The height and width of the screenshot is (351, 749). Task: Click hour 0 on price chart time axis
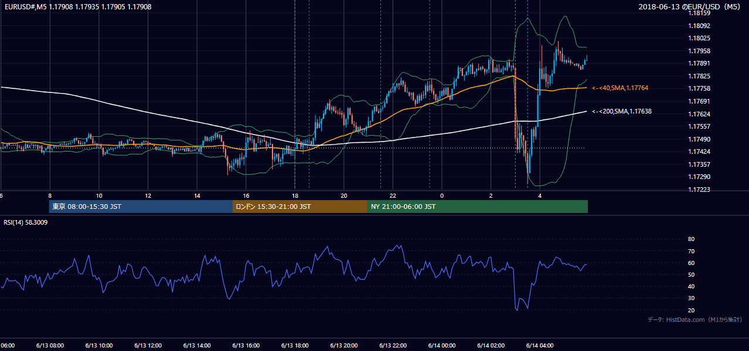442,195
